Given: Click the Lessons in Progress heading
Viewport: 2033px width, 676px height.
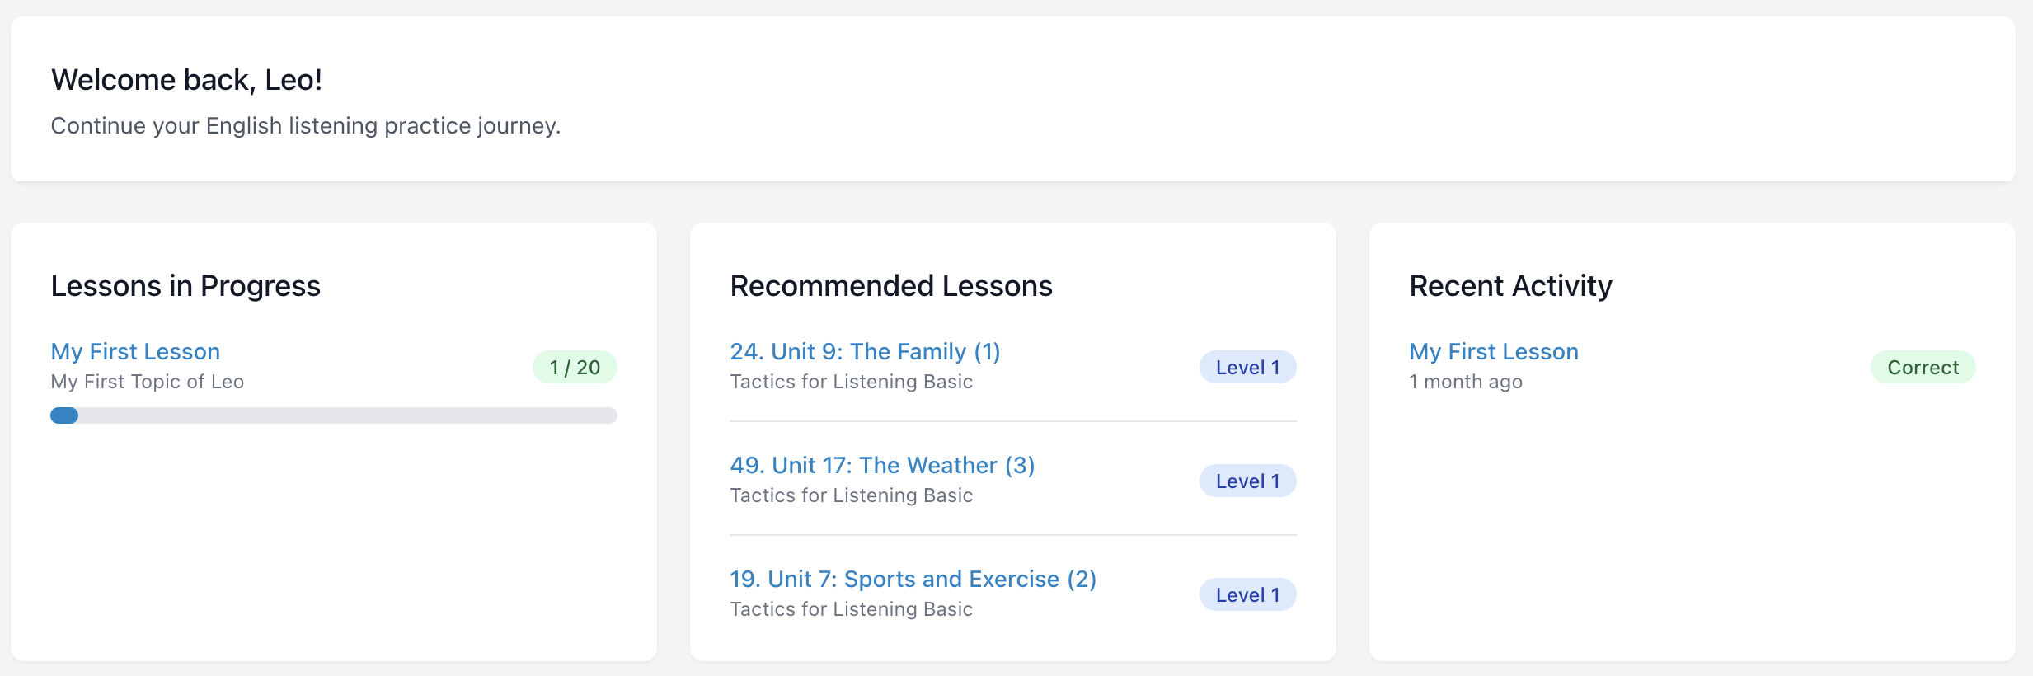Looking at the screenshot, I should (185, 286).
